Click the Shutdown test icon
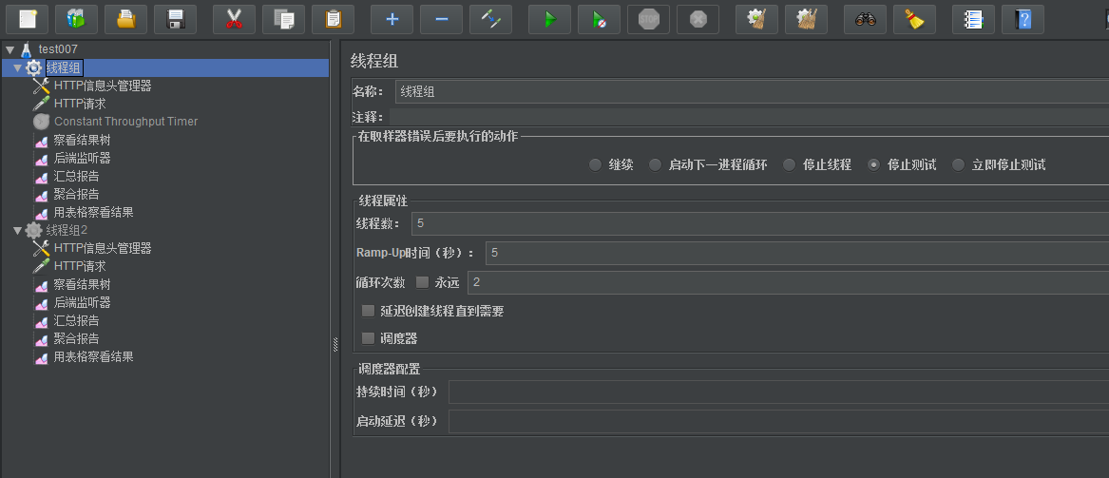This screenshot has height=478, width=1109. pos(698,19)
